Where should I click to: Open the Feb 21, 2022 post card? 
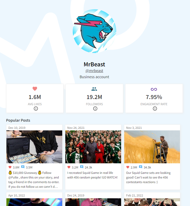coord(152,199)
